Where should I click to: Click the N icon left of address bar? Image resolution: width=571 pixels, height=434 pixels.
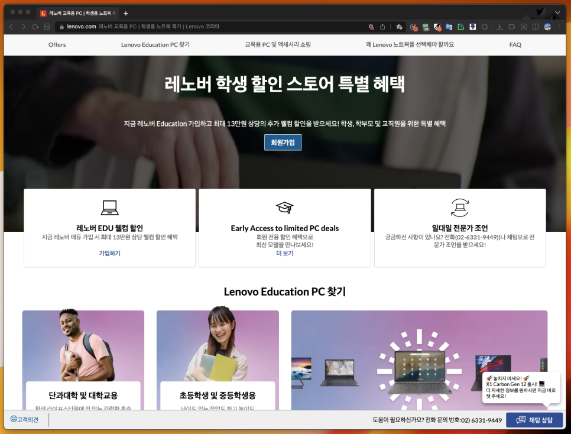(47, 27)
